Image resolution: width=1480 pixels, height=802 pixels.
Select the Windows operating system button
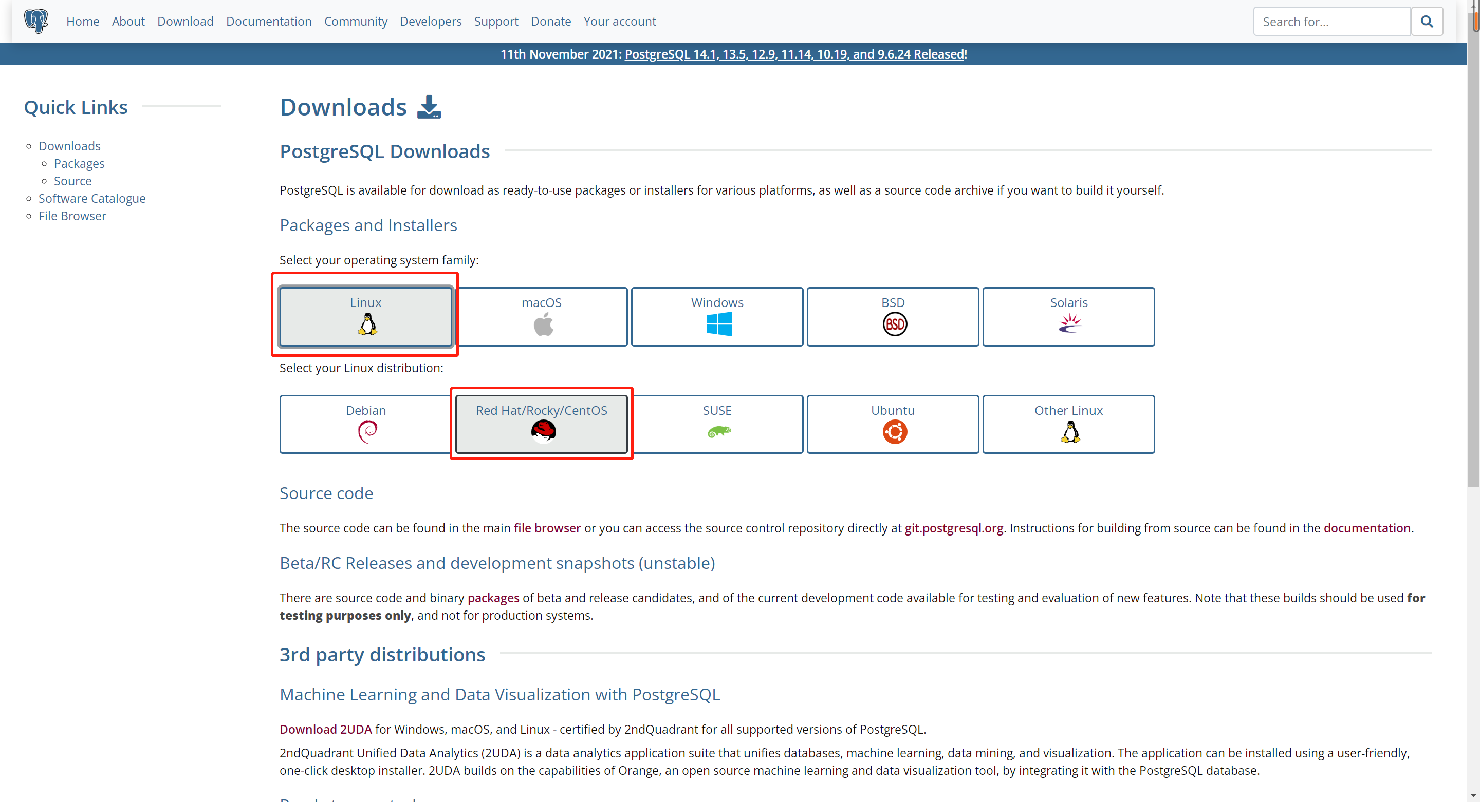coord(717,317)
